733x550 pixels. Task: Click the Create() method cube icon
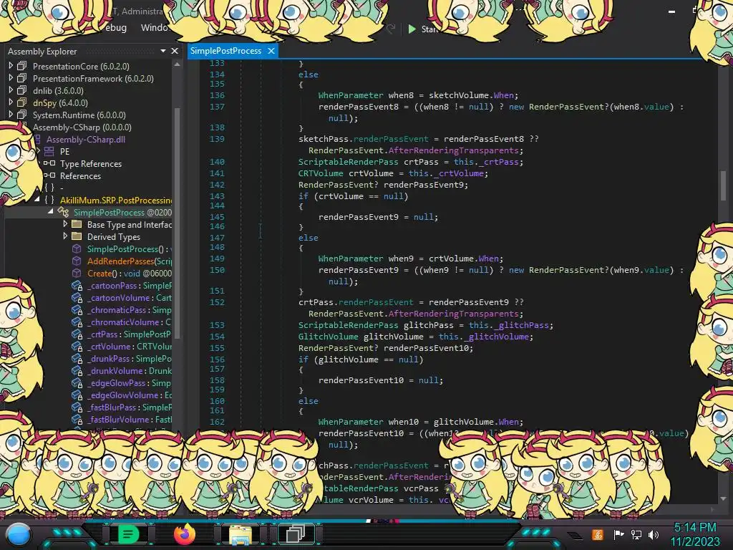click(x=77, y=273)
